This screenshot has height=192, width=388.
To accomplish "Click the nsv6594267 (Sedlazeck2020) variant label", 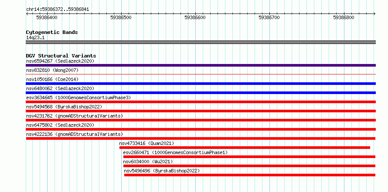I will pyautogui.click(x=60, y=61).
